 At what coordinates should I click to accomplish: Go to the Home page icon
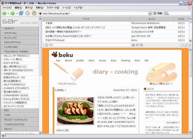tap(34, 13)
